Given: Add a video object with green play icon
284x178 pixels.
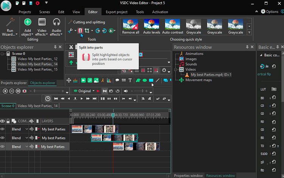Looking at the screenshot, I should point(83,80).
